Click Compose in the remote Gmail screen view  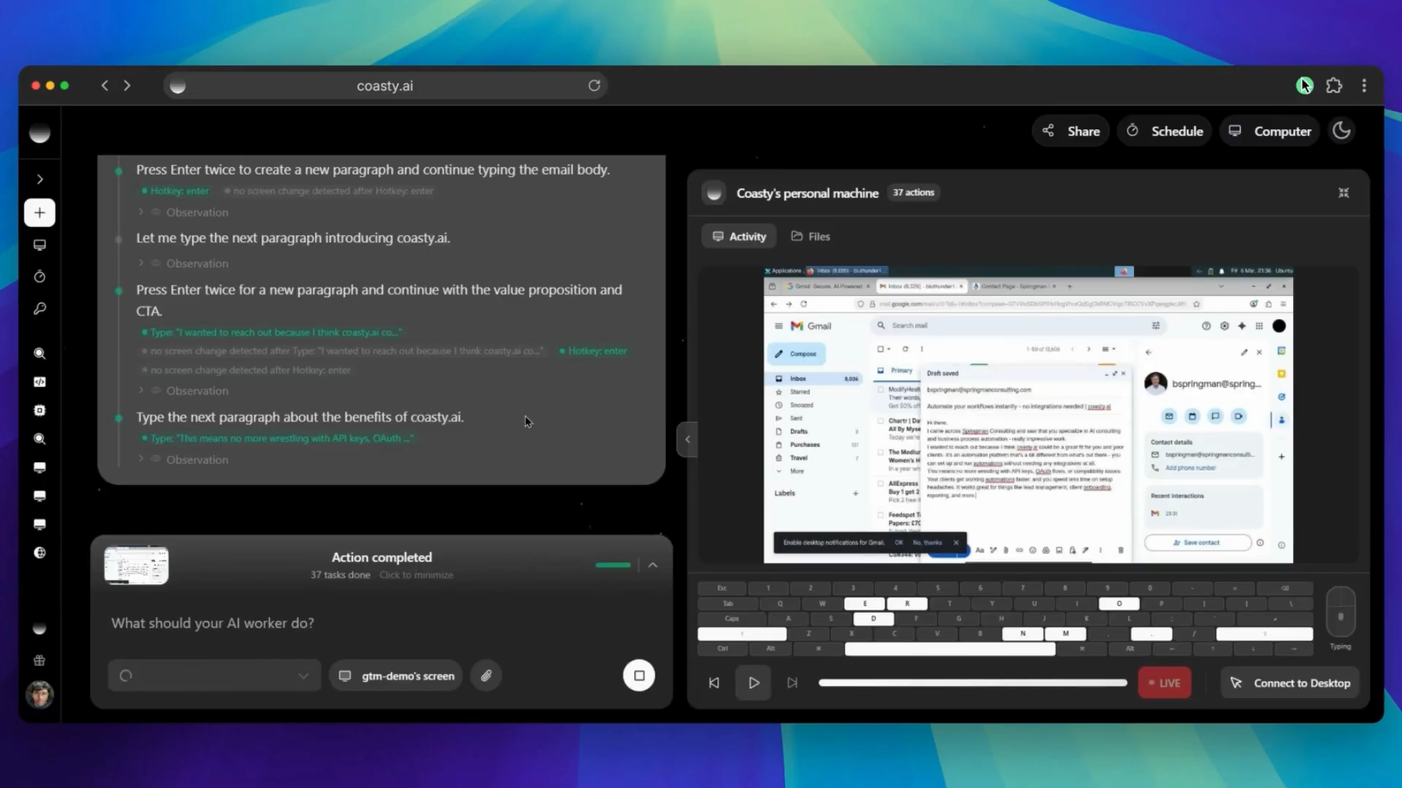point(796,353)
